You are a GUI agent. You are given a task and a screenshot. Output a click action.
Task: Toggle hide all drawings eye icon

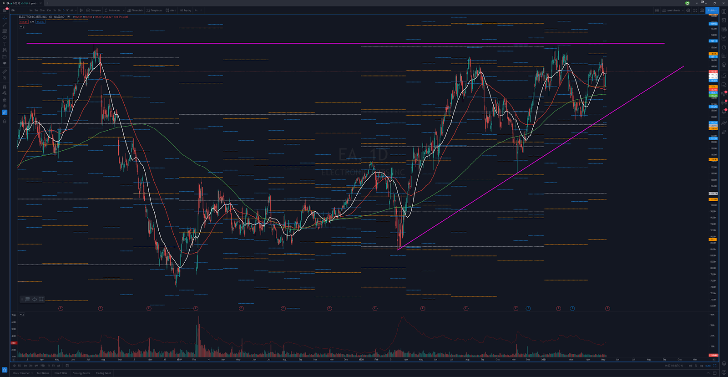[5, 106]
